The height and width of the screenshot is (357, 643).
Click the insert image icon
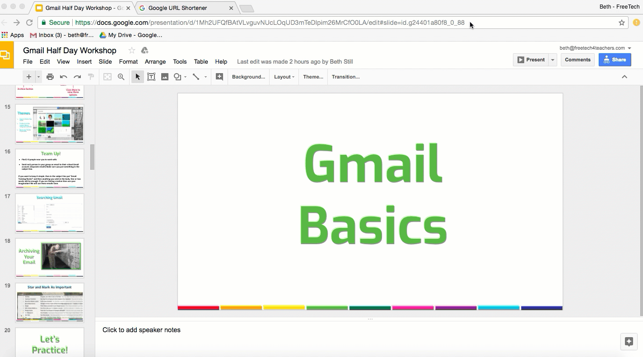pyautogui.click(x=165, y=77)
